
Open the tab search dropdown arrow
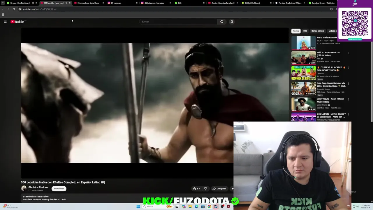(3, 3)
